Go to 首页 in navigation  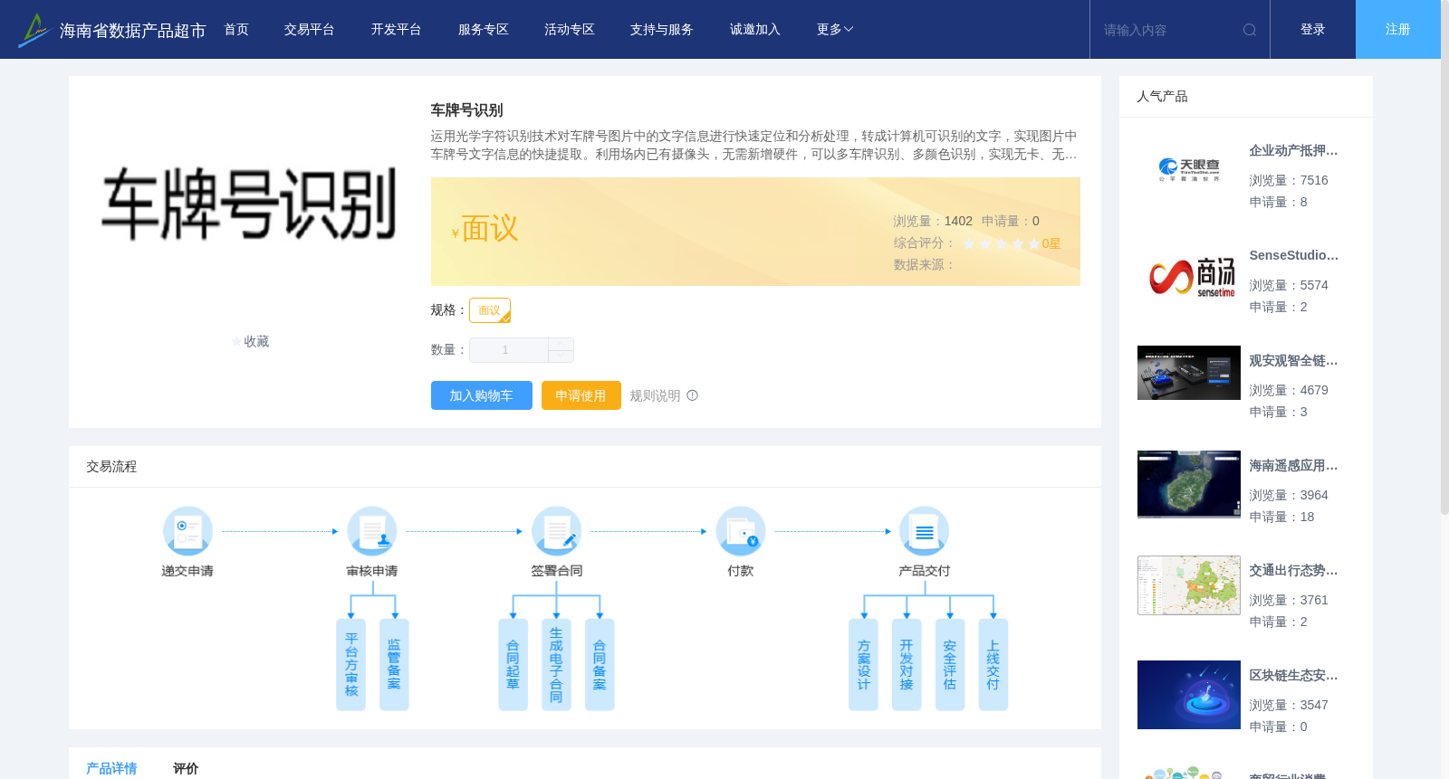[x=236, y=30]
